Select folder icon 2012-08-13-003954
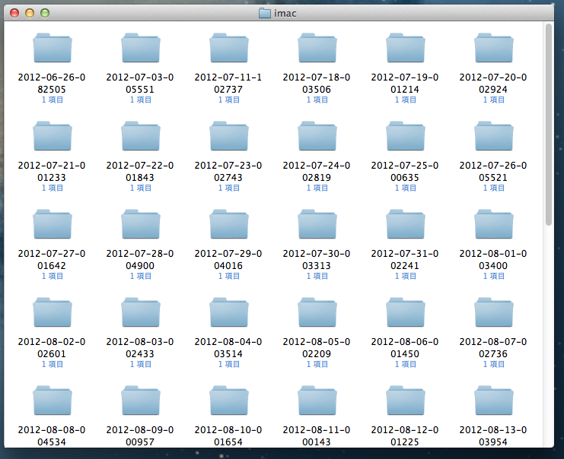This screenshot has width=564, height=459. (493, 400)
